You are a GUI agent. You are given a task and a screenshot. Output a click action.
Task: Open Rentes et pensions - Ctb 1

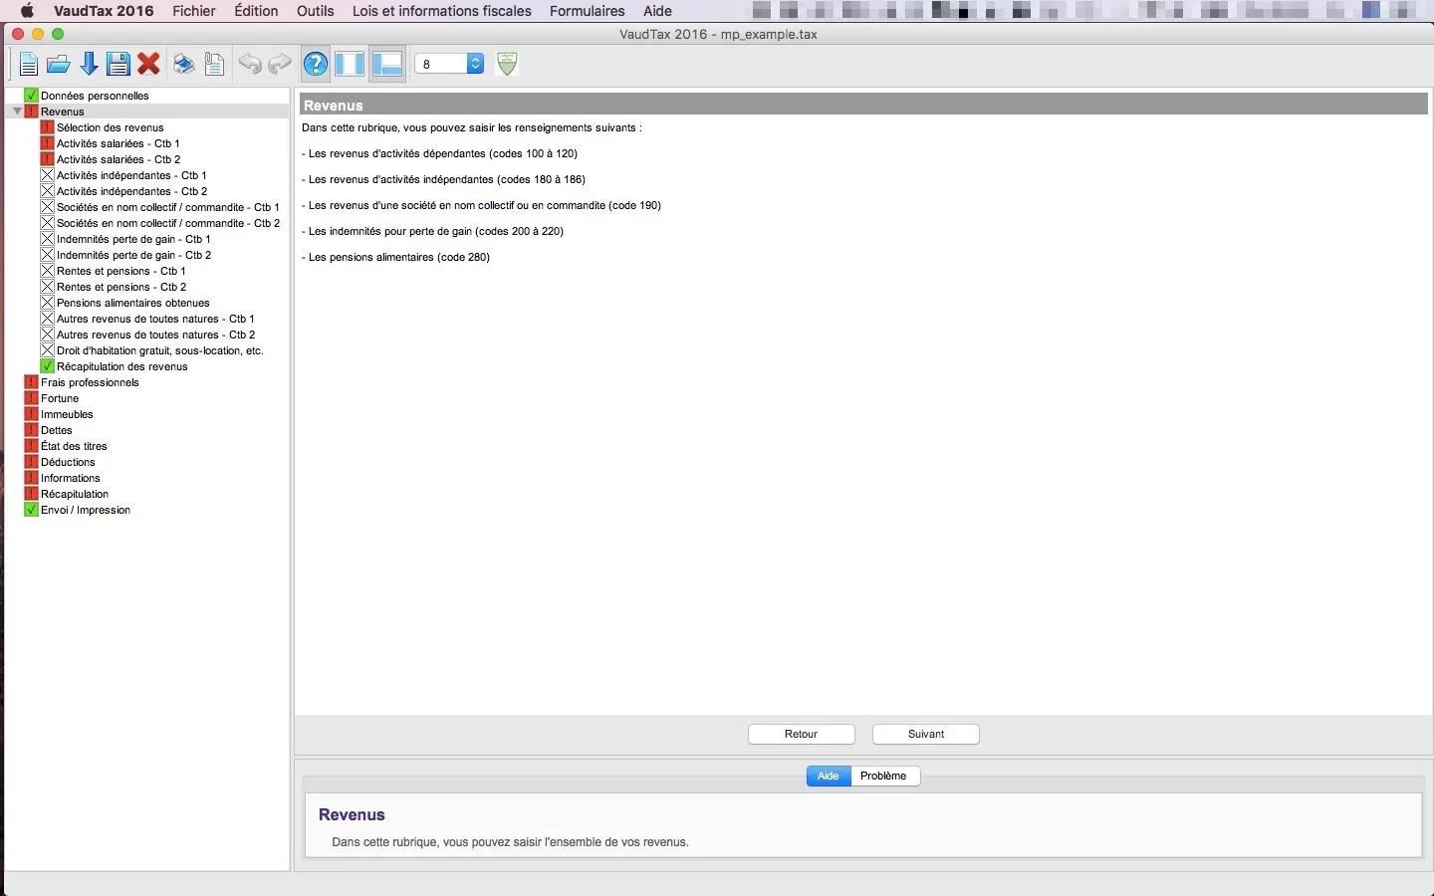tap(121, 271)
